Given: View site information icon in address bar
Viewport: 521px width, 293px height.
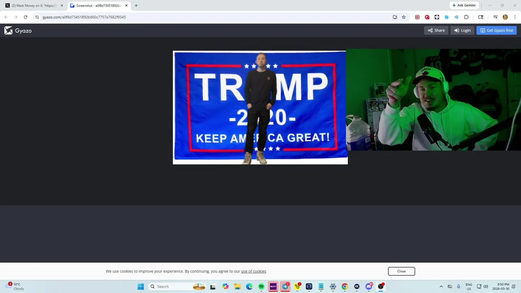Looking at the screenshot, I should pyautogui.click(x=37, y=17).
